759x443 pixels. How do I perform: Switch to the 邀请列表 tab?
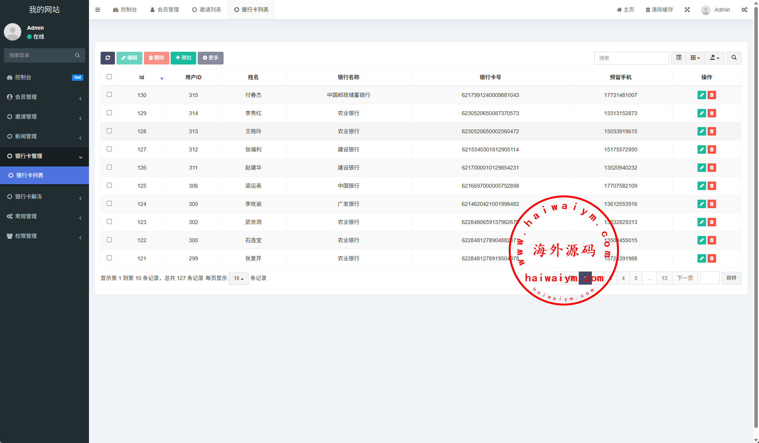tap(207, 10)
